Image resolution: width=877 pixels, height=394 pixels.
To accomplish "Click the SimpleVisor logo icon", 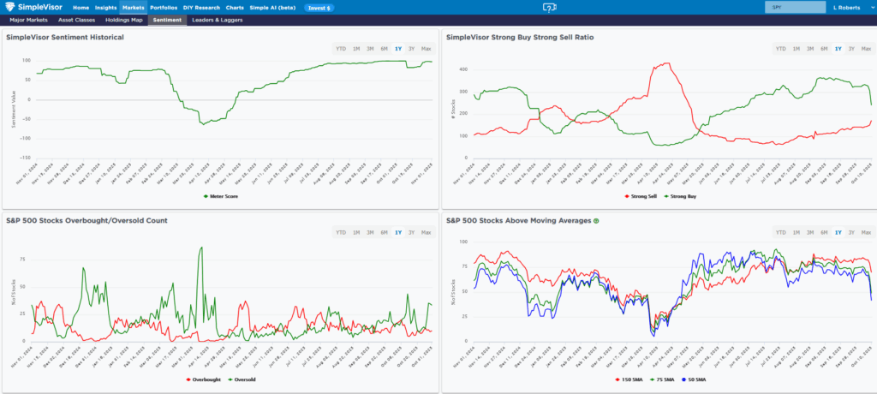I will (x=12, y=8).
